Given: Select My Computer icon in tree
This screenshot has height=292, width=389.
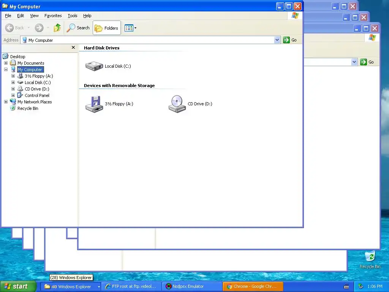Looking at the screenshot, I should (13, 69).
